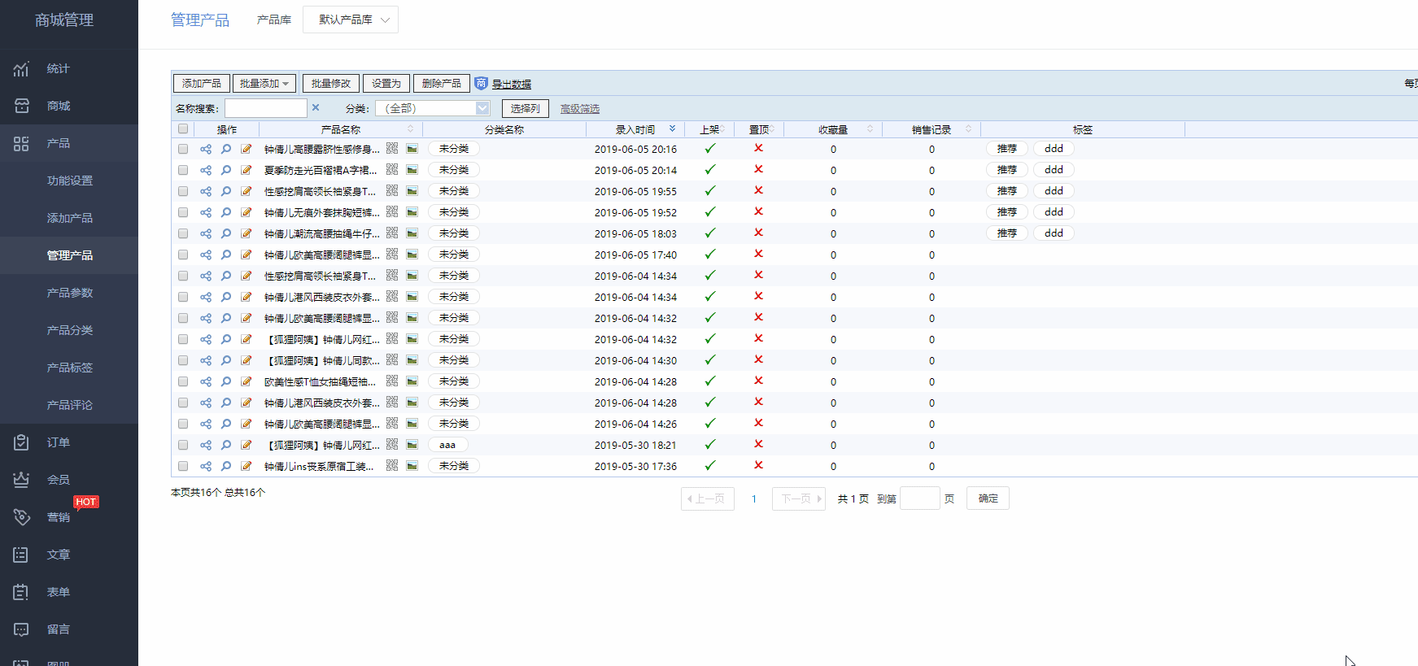Click the 删除产品 button
Image resolution: width=1418 pixels, height=666 pixels.
pos(442,84)
